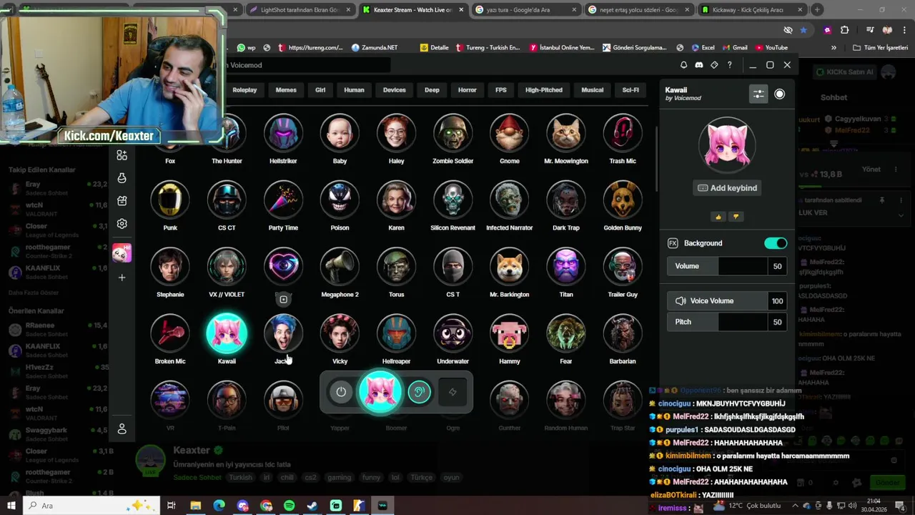915x515 pixels.
Task: Open Task View on taskbar
Action: tap(171, 506)
